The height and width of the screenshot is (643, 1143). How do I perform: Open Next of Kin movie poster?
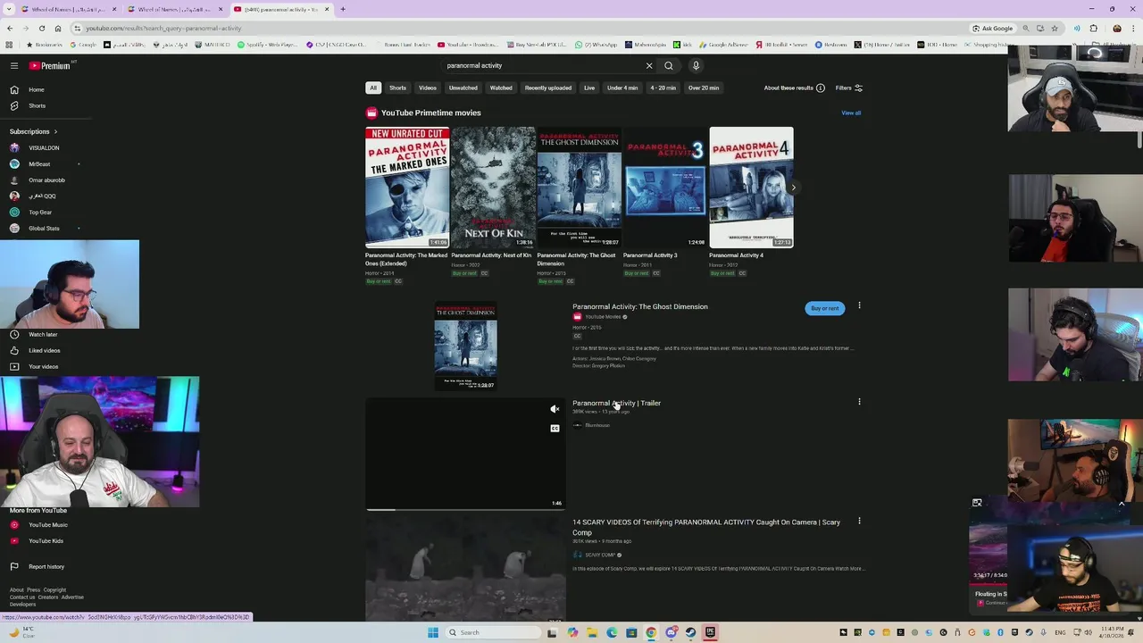[493, 188]
